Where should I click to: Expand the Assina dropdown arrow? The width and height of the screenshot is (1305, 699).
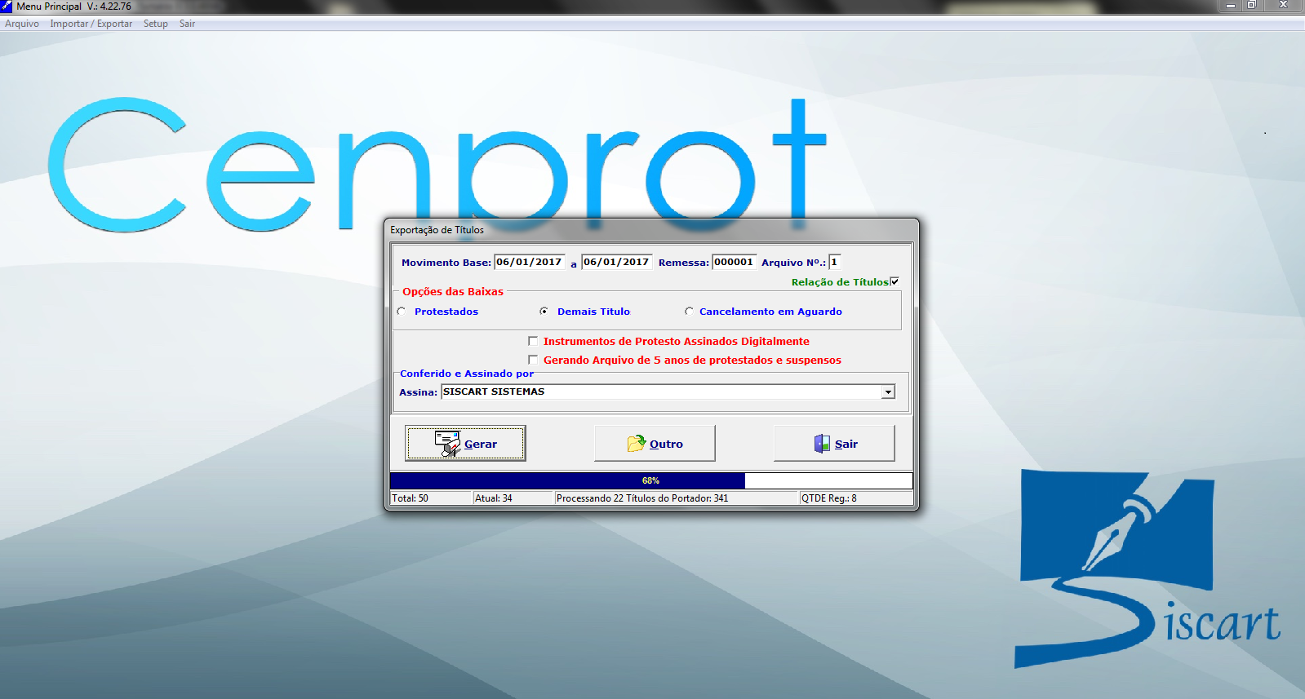[x=888, y=392]
